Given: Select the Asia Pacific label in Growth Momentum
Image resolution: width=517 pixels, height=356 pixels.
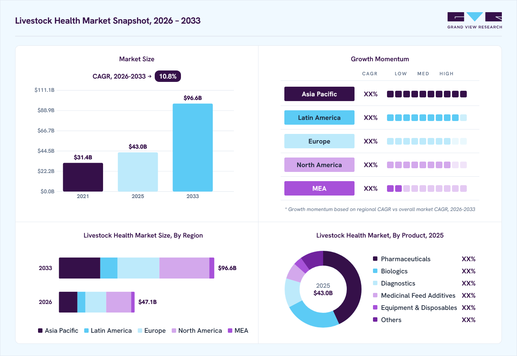Looking at the screenshot, I should coord(319,94).
